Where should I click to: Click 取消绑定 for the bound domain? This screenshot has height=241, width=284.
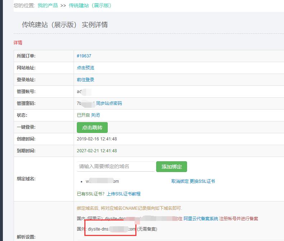pos(180,181)
